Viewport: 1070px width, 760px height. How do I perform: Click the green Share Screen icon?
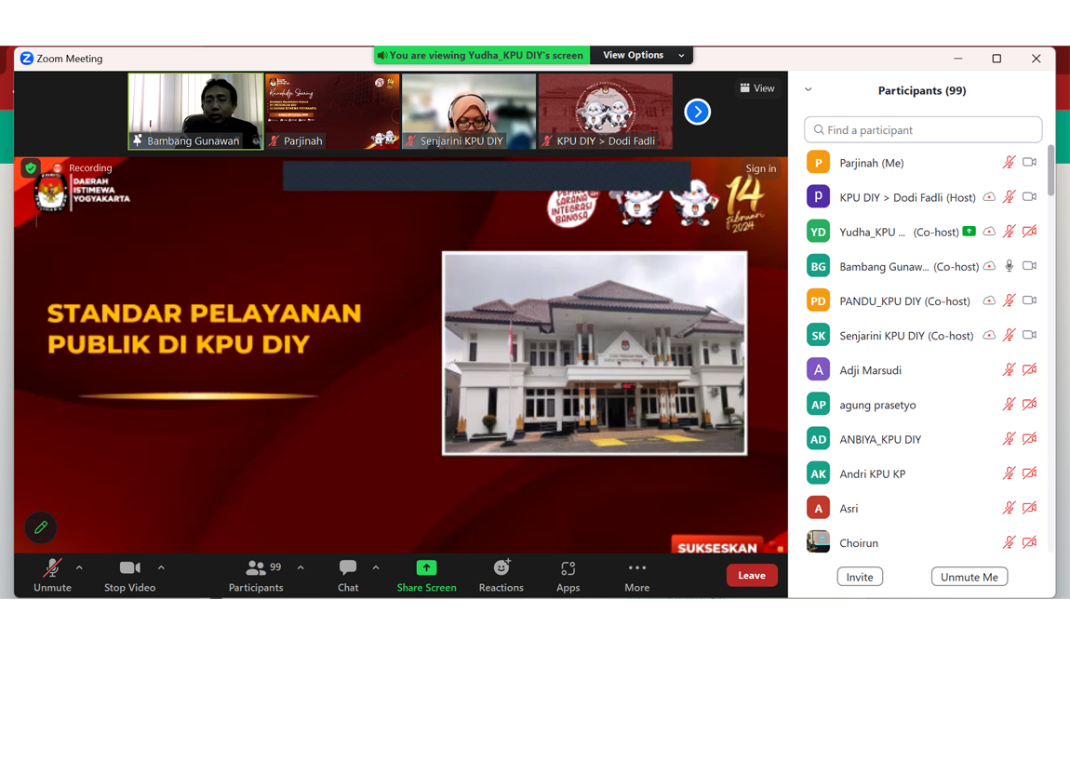[x=426, y=568]
